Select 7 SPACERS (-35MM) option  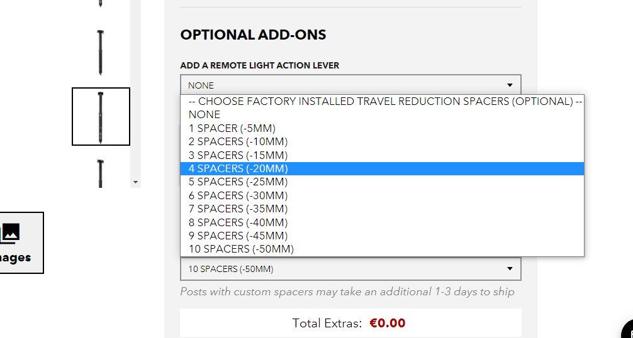tap(238, 209)
